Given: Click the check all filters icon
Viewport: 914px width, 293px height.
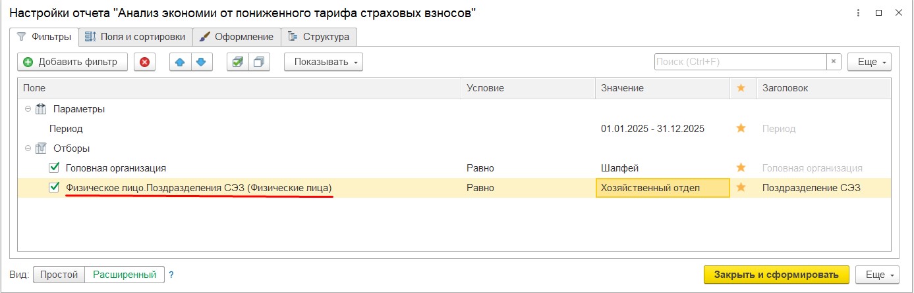Looking at the screenshot, I should [x=237, y=62].
